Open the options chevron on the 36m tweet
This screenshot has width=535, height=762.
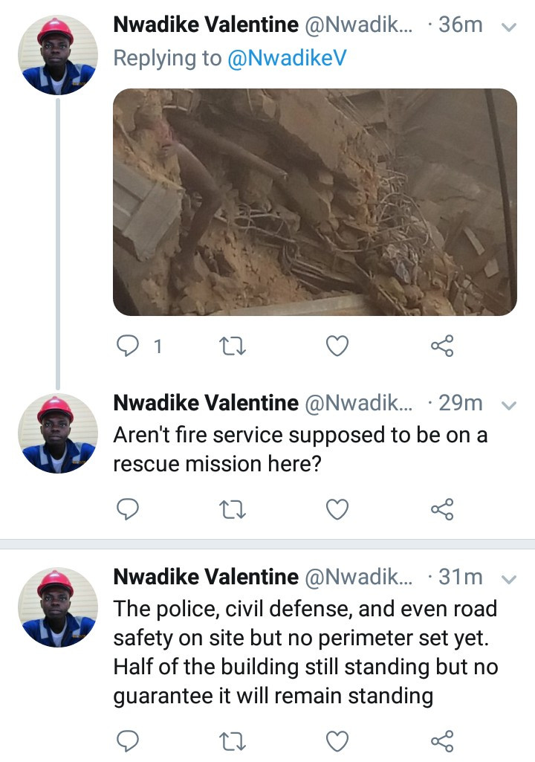tap(510, 26)
